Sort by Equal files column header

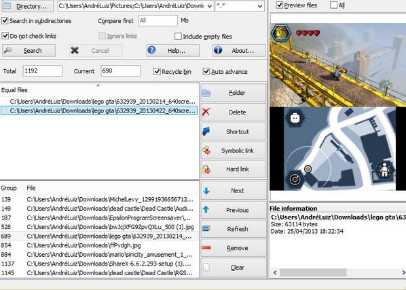(x=99, y=90)
